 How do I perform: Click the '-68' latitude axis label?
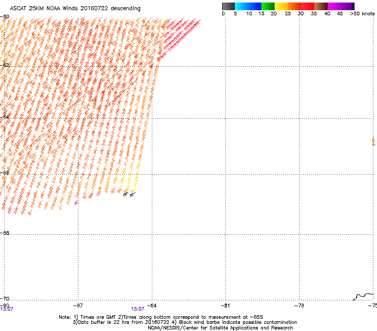coord(5,233)
